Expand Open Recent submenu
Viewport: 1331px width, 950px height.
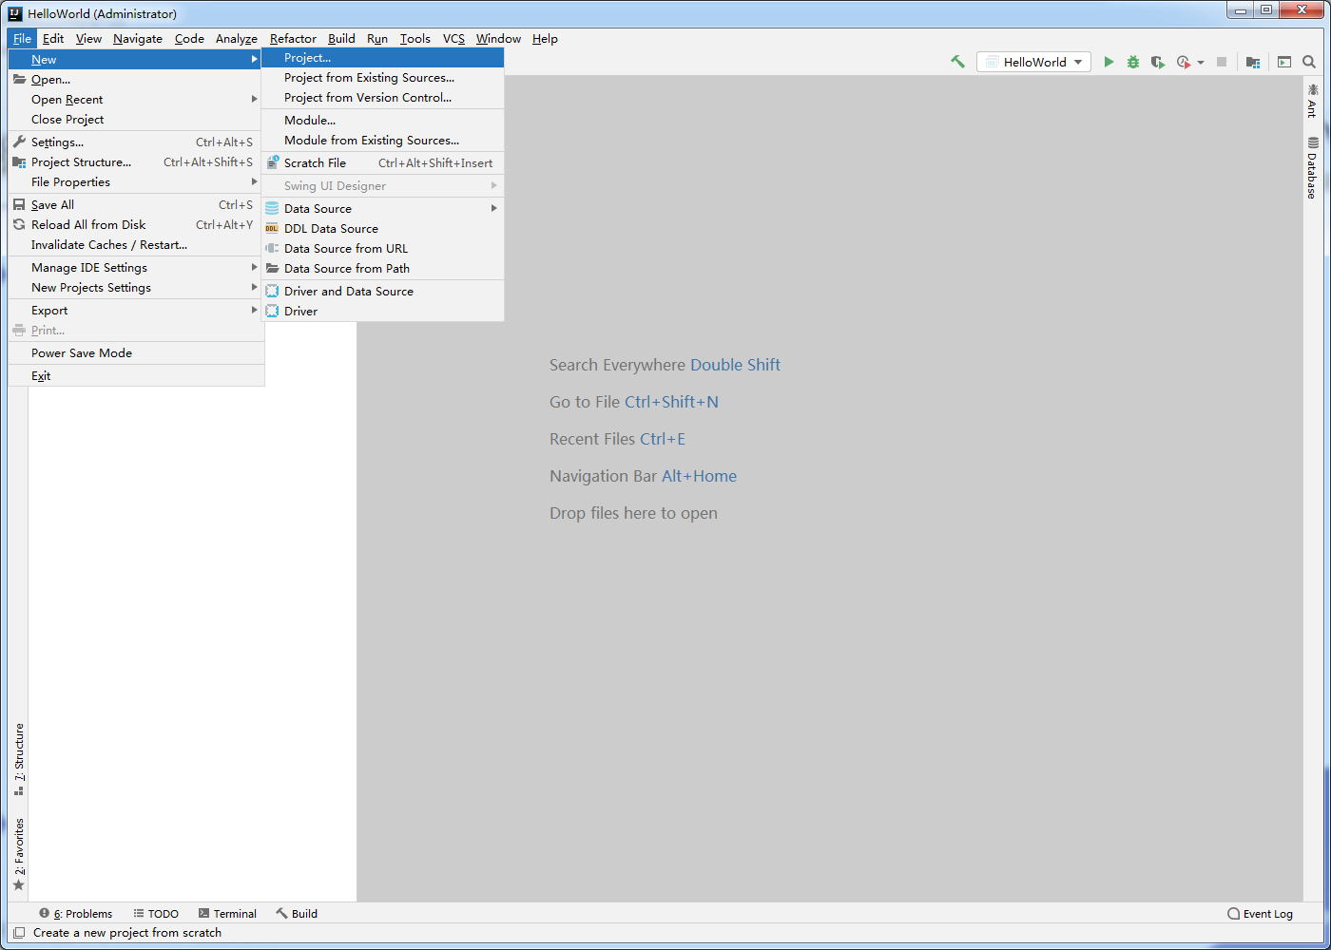tap(136, 100)
